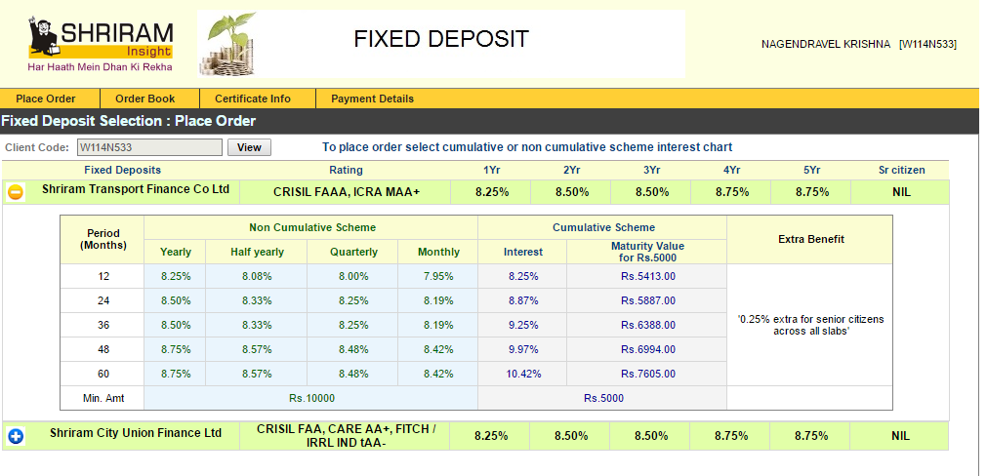This screenshot has width=987, height=476.
Task: Click the Shriram City Union Finance Ltd name
Action: click(136, 433)
